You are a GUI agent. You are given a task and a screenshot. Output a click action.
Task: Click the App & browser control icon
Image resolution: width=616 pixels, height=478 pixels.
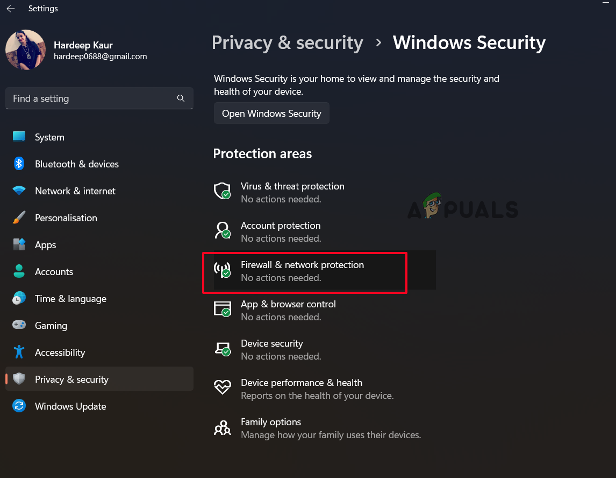point(222,309)
